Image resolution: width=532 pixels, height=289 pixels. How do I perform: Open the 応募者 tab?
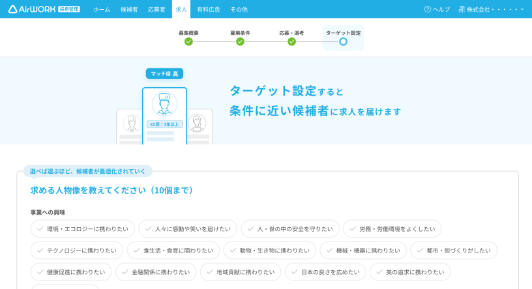[156, 10]
